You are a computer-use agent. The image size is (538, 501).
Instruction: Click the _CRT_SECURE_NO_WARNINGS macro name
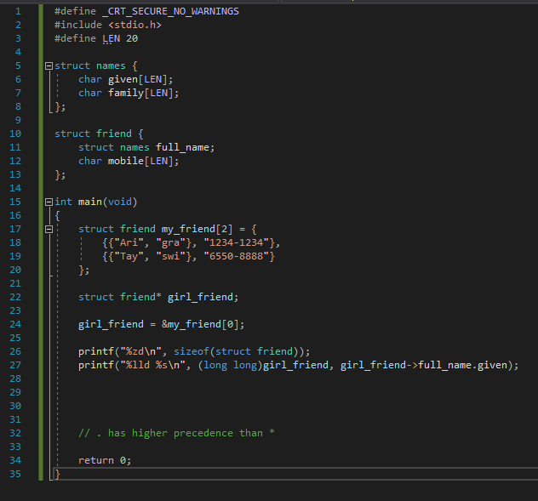click(170, 11)
